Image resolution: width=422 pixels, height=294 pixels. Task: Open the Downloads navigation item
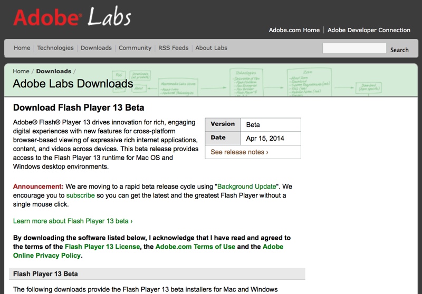pos(96,48)
